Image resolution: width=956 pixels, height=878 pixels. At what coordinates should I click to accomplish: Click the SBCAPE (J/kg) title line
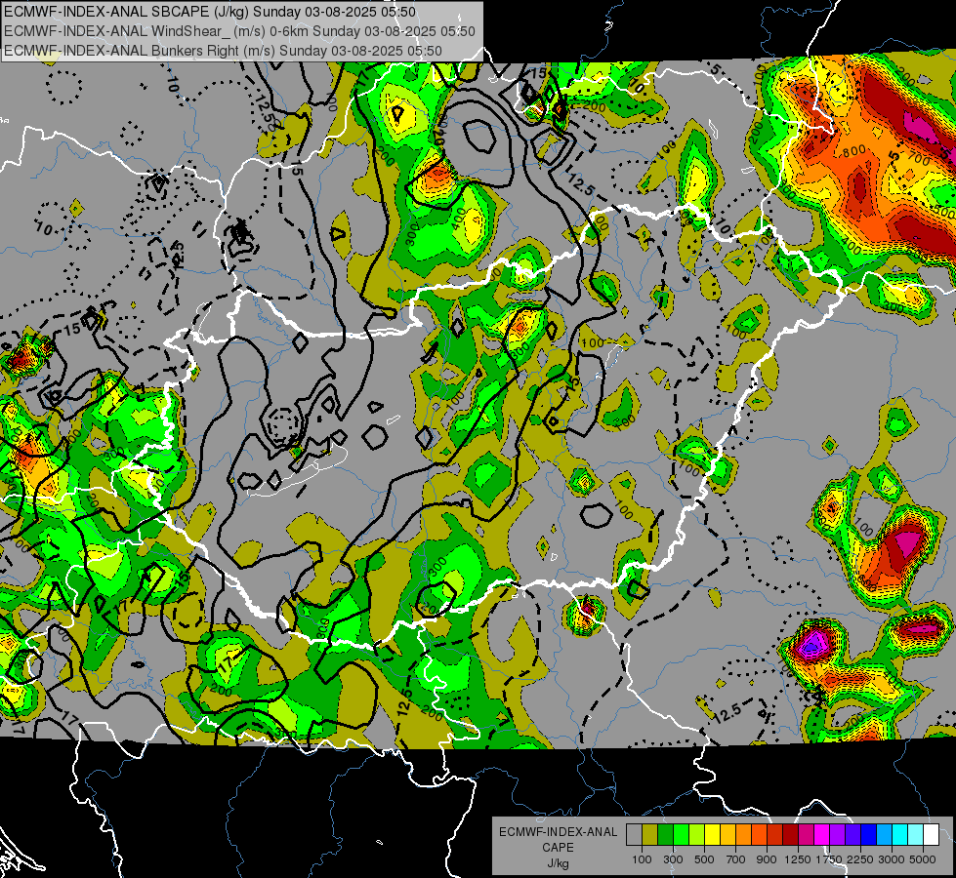[210, 12]
